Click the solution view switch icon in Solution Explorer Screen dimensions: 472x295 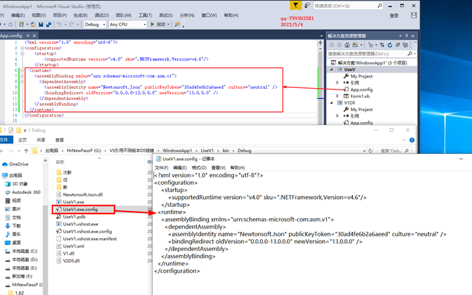355,45
